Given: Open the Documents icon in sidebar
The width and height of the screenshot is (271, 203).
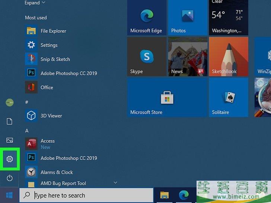Looking at the screenshot, I should coord(10,122).
